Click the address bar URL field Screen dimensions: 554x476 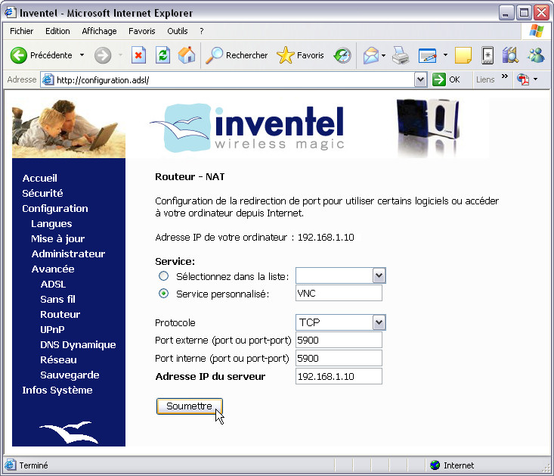(234, 80)
